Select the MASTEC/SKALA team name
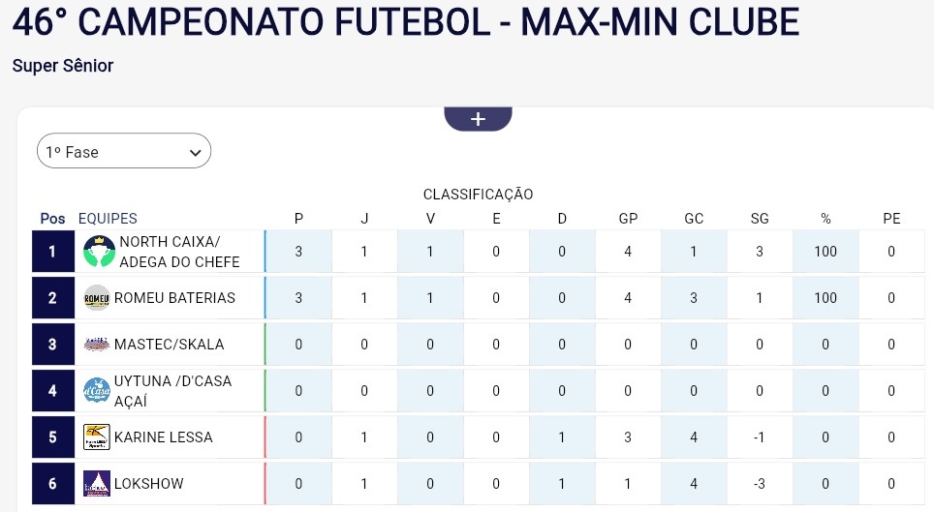The width and height of the screenshot is (934, 512). tap(169, 345)
